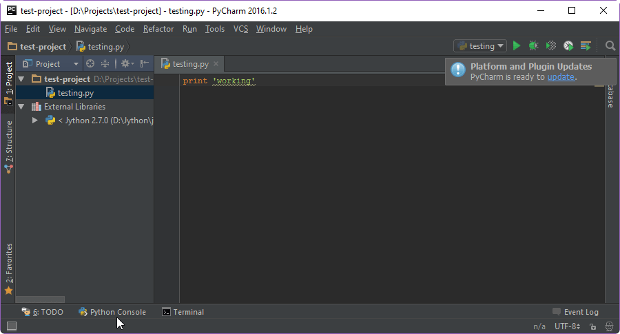The width and height of the screenshot is (620, 334).
Task: Open the inspector face icon in status bar
Action: click(610, 326)
